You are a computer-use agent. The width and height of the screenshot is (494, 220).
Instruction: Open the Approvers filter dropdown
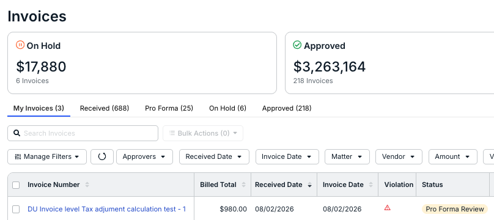click(x=145, y=156)
